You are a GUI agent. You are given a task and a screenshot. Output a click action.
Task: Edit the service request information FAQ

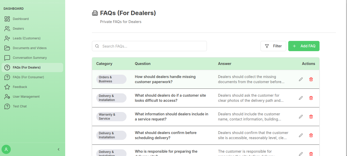(x=301, y=117)
